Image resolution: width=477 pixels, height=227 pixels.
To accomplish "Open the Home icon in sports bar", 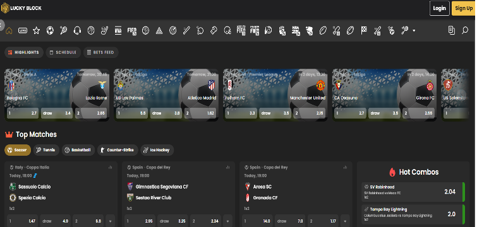I will coord(9,31).
